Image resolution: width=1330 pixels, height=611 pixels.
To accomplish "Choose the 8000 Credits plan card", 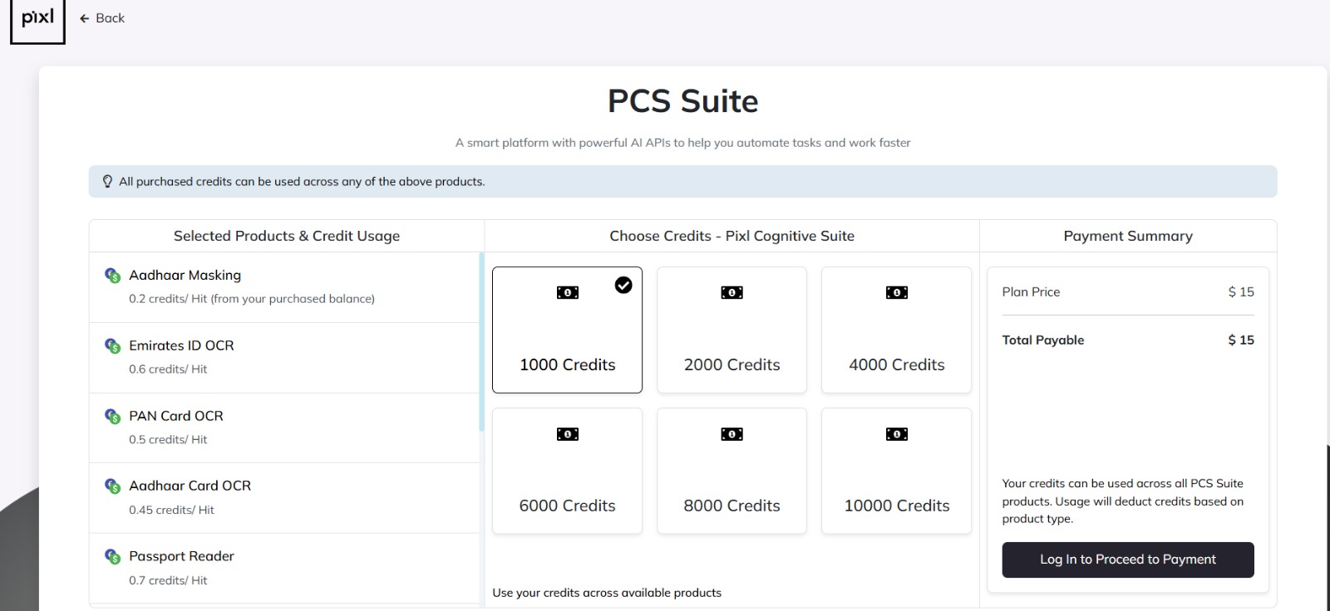I will coord(731,472).
